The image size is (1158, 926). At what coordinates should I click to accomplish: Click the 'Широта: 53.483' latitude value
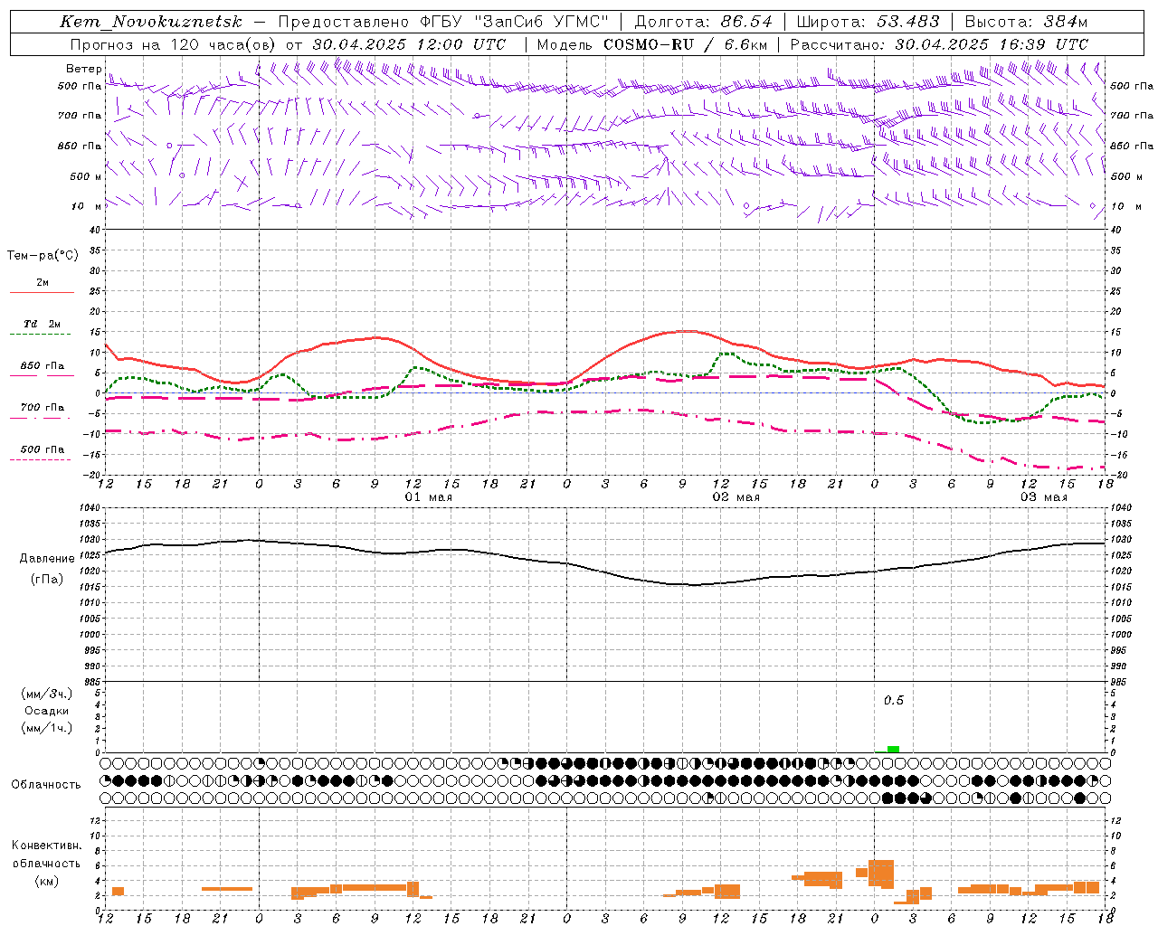(x=868, y=22)
